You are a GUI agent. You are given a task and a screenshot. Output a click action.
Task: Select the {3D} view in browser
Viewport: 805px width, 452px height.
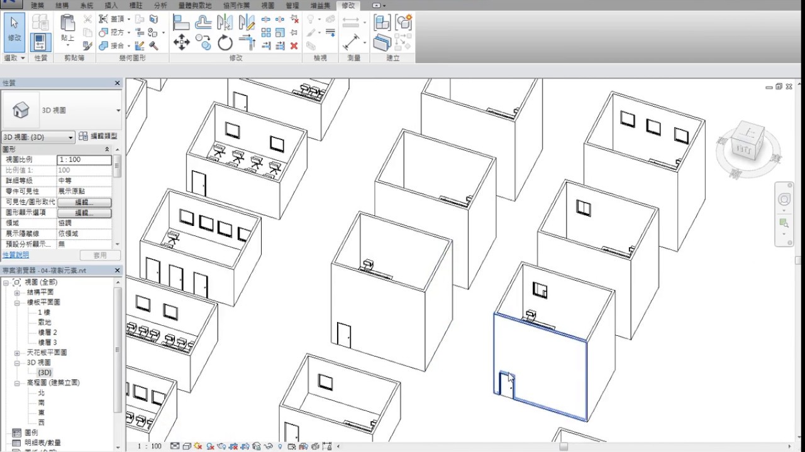tap(45, 373)
